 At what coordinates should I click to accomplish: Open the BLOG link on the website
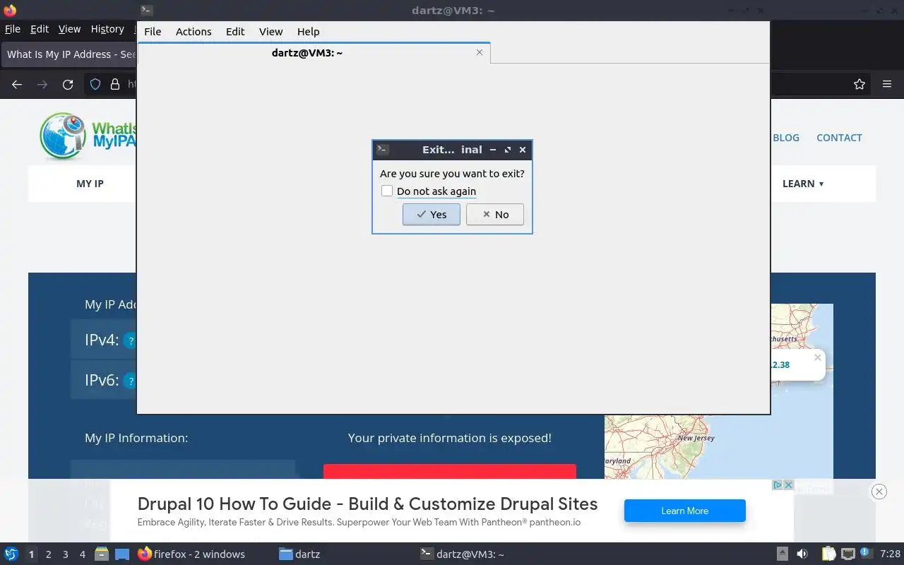[786, 138]
